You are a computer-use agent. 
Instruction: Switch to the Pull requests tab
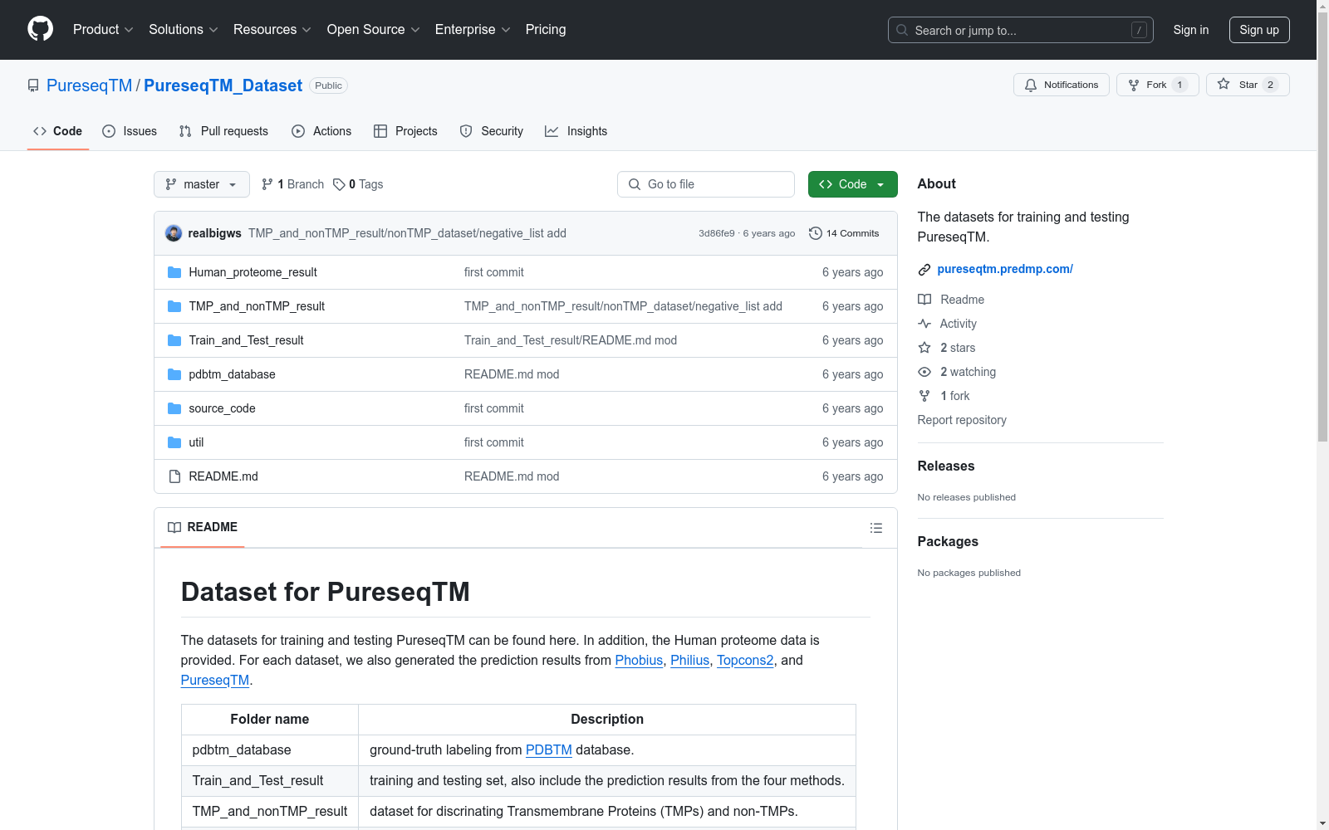(223, 131)
